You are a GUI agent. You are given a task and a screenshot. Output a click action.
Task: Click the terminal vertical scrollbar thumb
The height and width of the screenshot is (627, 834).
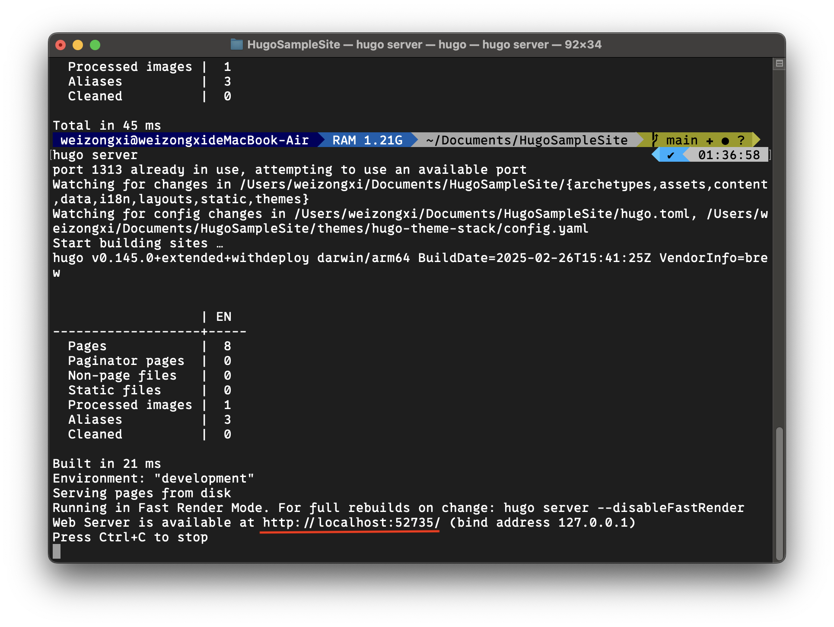[779, 494]
